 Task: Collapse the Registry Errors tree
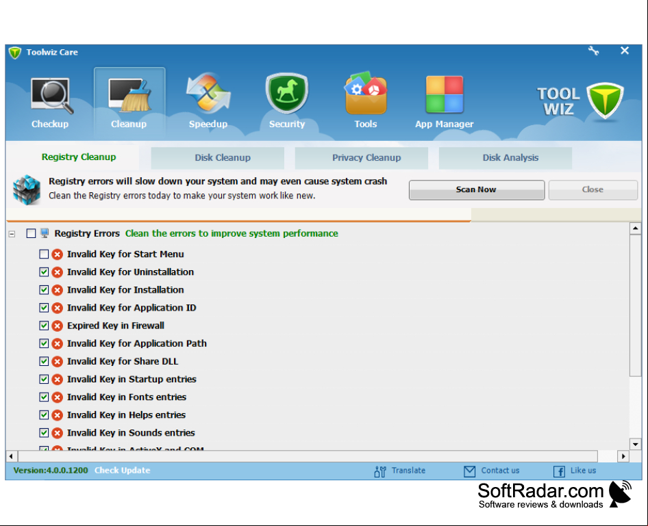[12, 234]
